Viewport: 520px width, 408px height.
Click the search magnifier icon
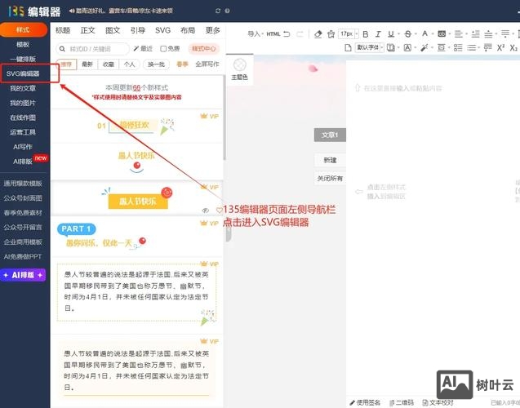coord(62,49)
